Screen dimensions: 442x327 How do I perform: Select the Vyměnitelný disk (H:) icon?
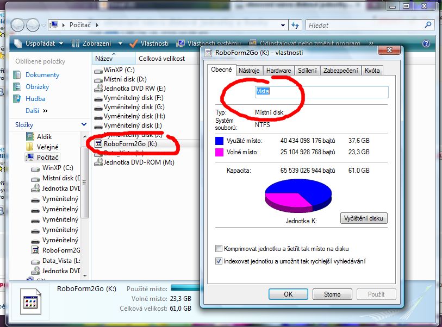pyautogui.click(x=98, y=117)
